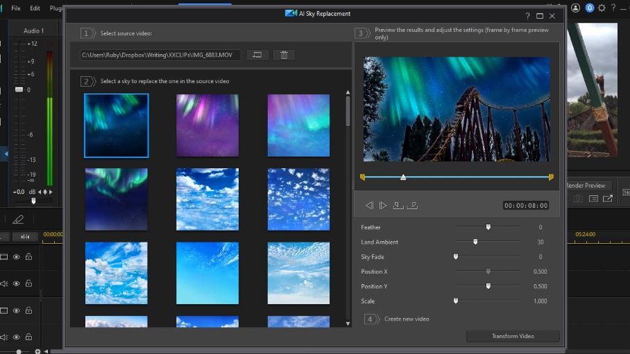Screen dimensions: 630x354
Task: Click the Position Y slider handle
Action: 488,286
